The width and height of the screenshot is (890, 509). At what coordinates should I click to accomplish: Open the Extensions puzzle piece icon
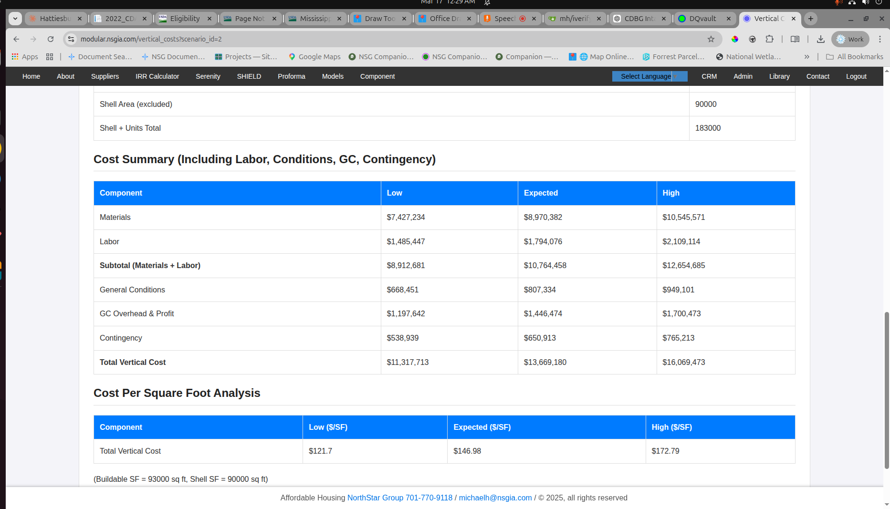(769, 39)
